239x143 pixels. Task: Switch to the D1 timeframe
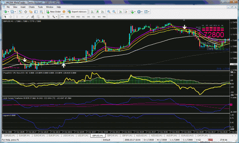[x=94, y=17]
